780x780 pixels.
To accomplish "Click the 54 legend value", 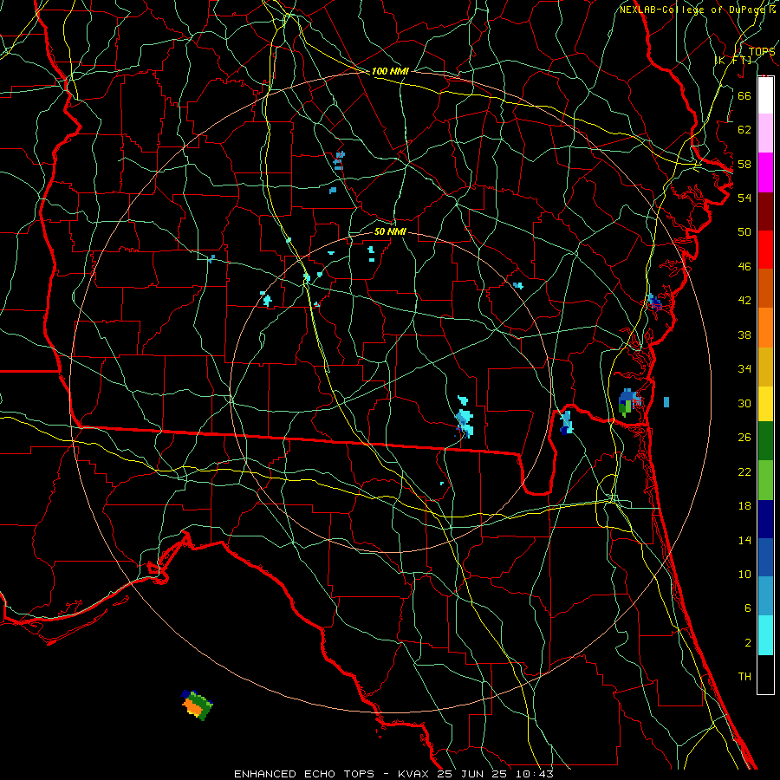I will click(744, 198).
